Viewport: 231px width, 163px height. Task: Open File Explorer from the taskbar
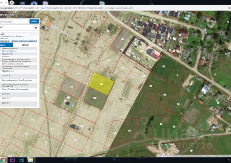(31, 160)
